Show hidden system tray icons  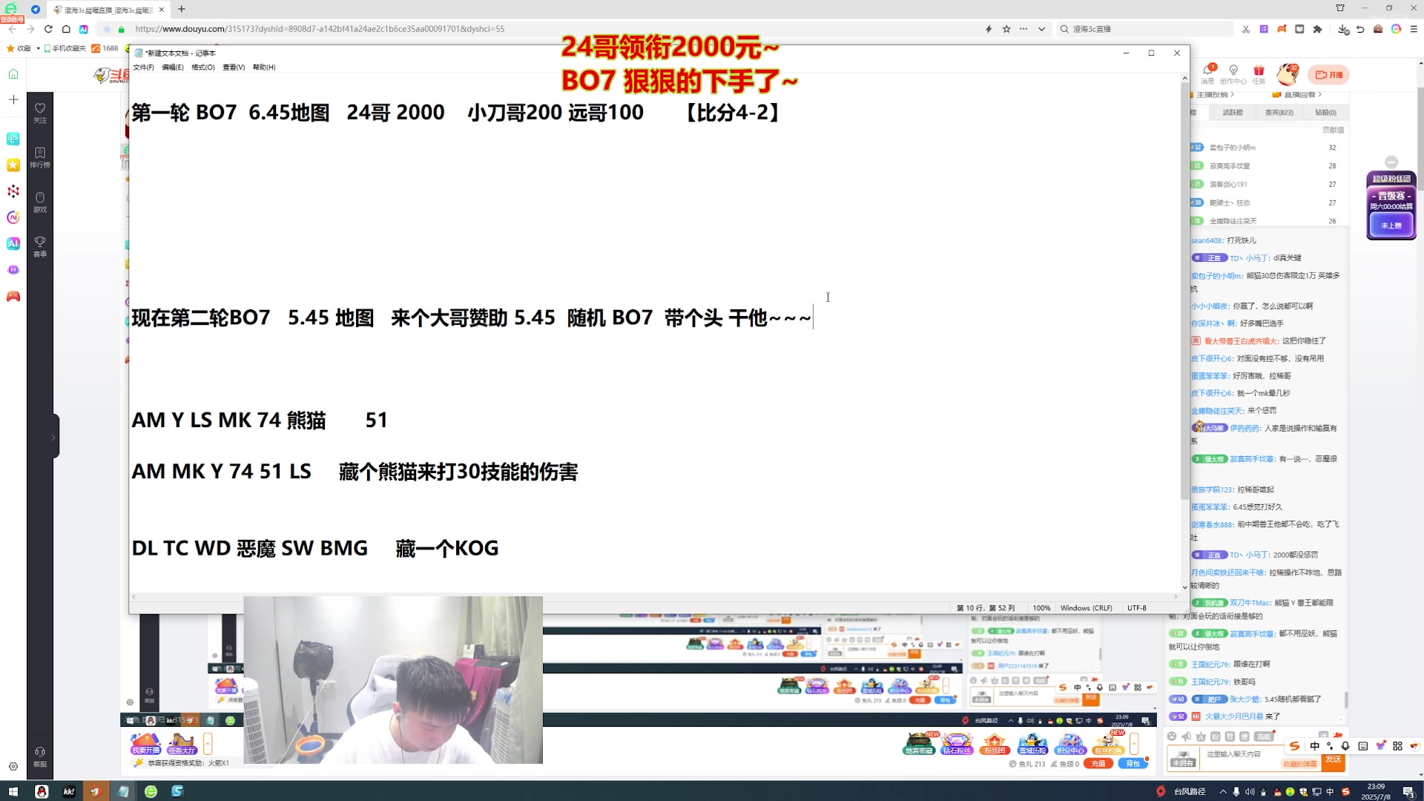[1223, 791]
